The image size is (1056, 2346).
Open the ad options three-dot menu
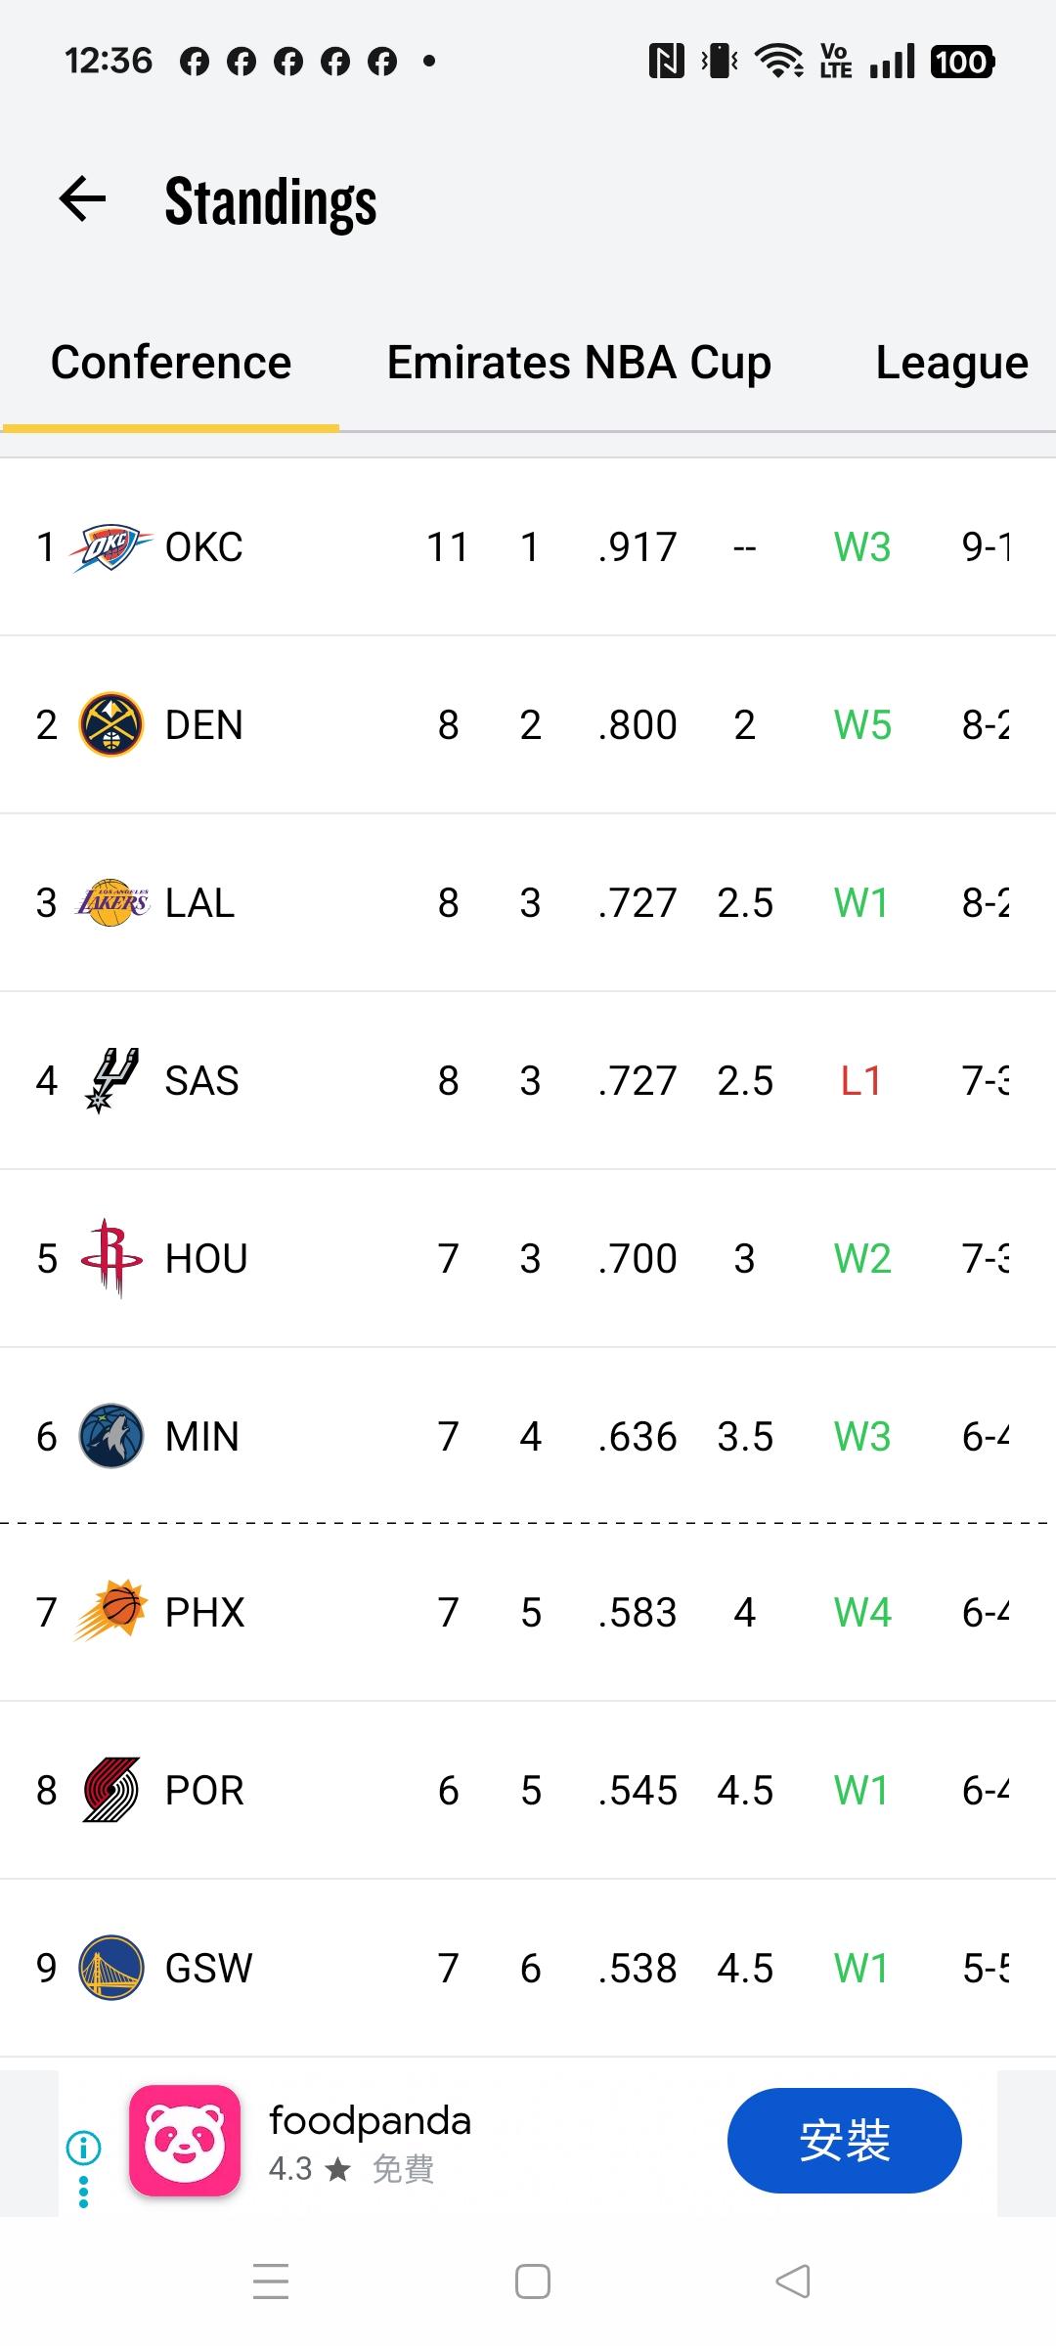click(83, 2192)
